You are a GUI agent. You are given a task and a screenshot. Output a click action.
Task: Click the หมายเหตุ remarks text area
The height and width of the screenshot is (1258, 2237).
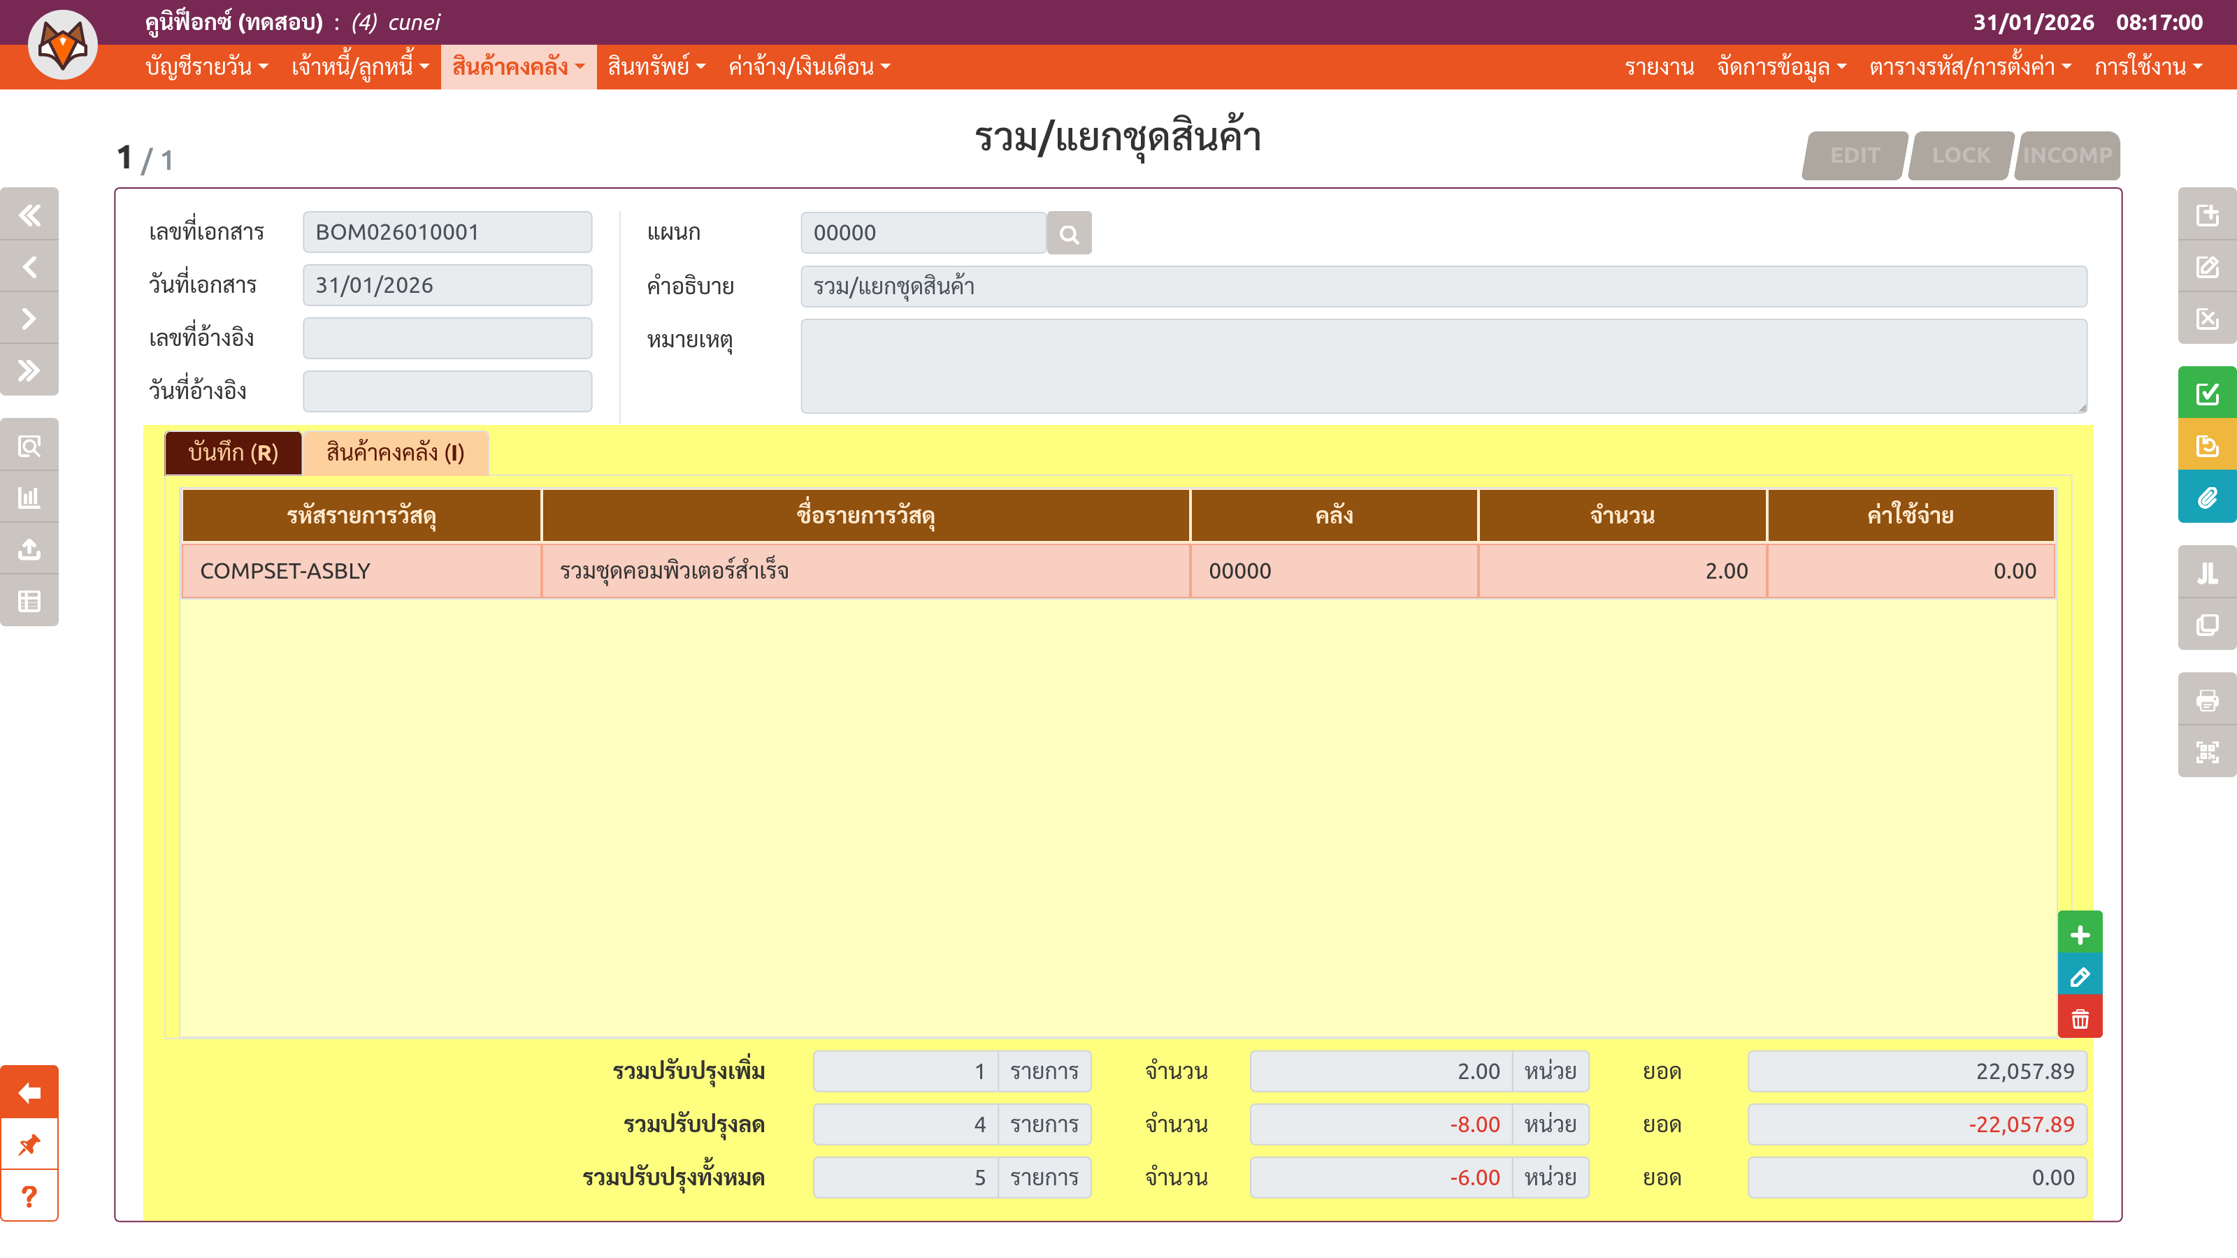click(x=1442, y=366)
